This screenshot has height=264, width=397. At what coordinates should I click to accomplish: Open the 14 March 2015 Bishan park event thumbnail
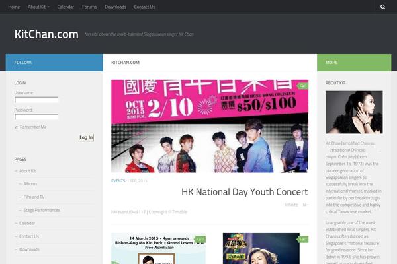pos(158,248)
